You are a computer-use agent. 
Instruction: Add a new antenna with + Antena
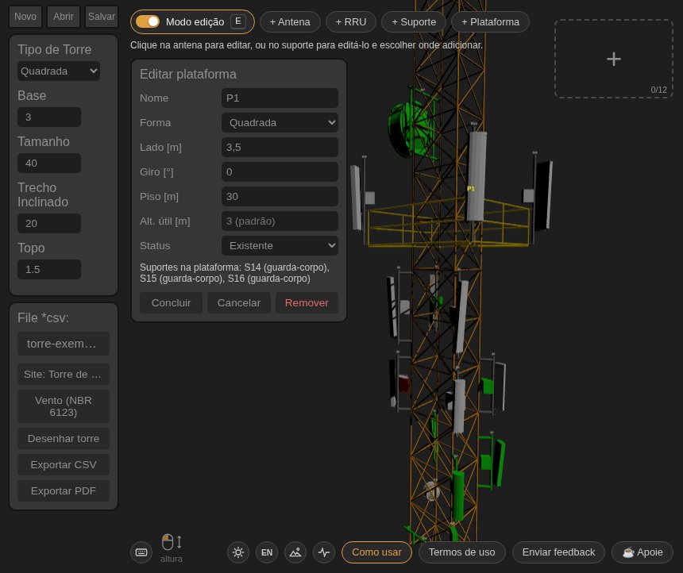tap(290, 21)
